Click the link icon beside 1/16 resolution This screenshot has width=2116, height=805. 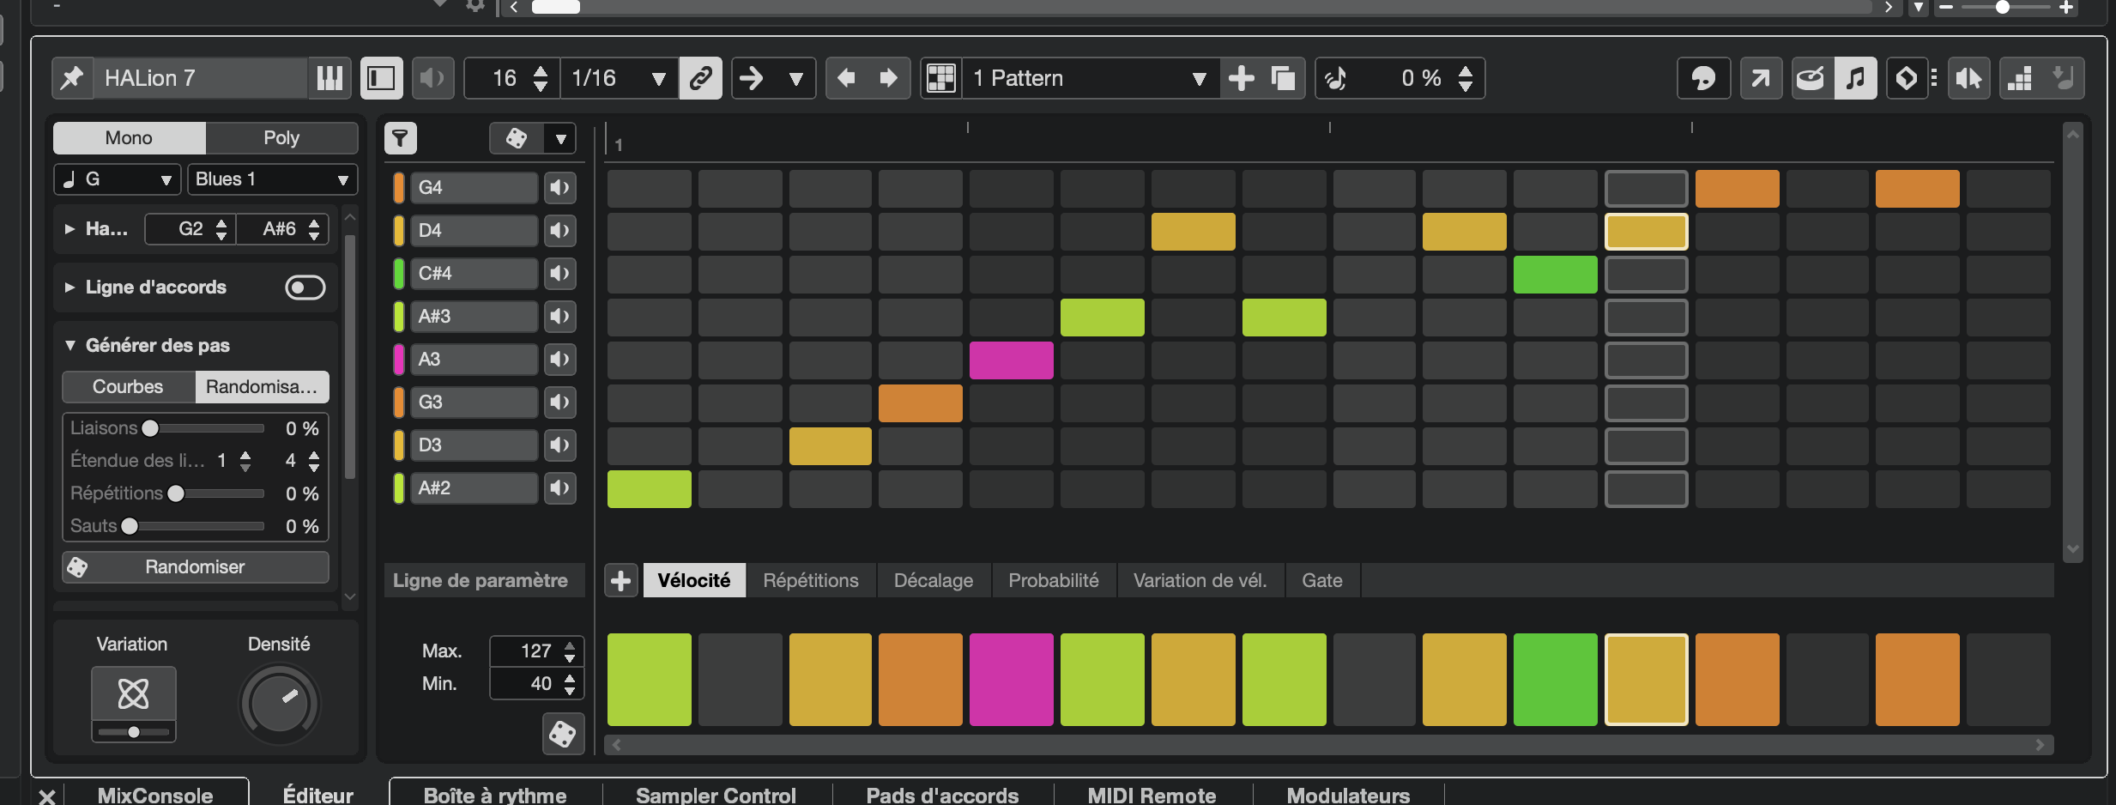[x=700, y=78]
